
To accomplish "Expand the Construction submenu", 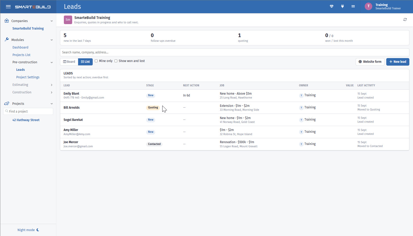I will click(x=52, y=92).
